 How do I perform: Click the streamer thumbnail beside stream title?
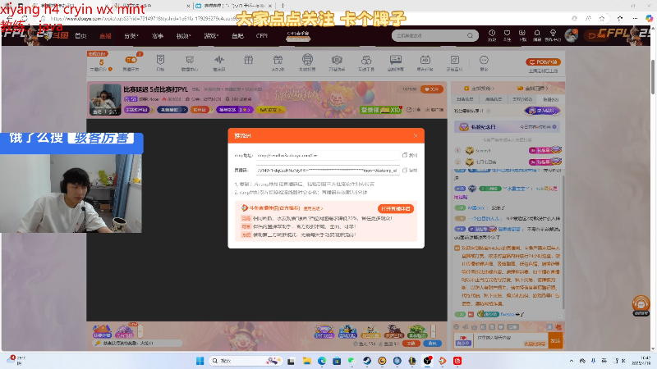click(105, 99)
